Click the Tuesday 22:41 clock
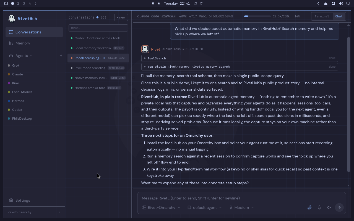 point(177,4)
